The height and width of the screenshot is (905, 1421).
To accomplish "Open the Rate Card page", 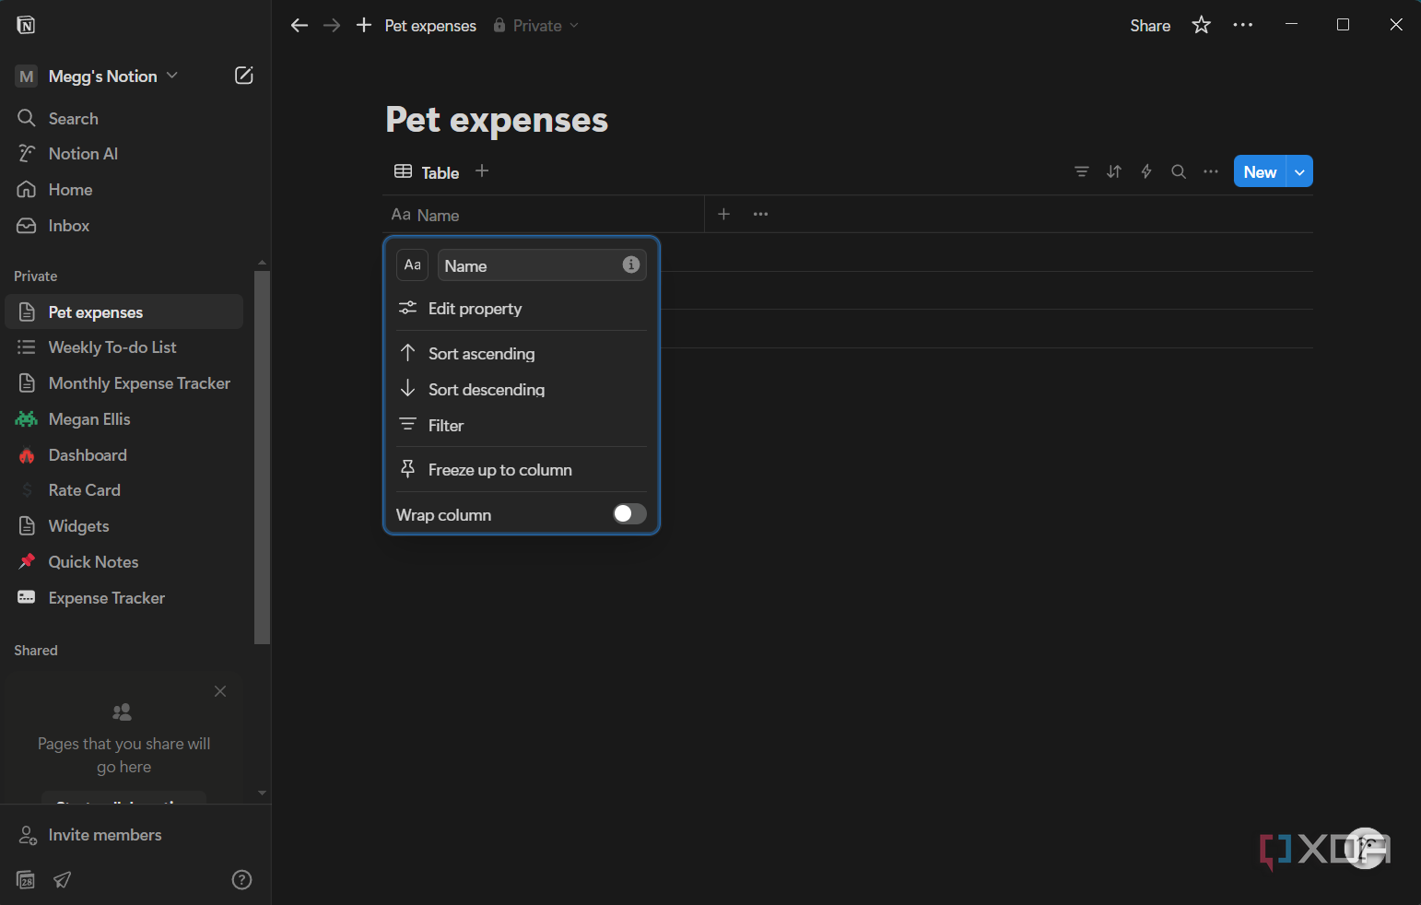I will point(123,490).
